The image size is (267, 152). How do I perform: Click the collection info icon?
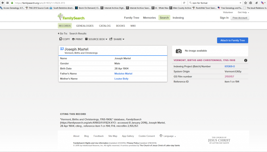click(x=246, y=60)
